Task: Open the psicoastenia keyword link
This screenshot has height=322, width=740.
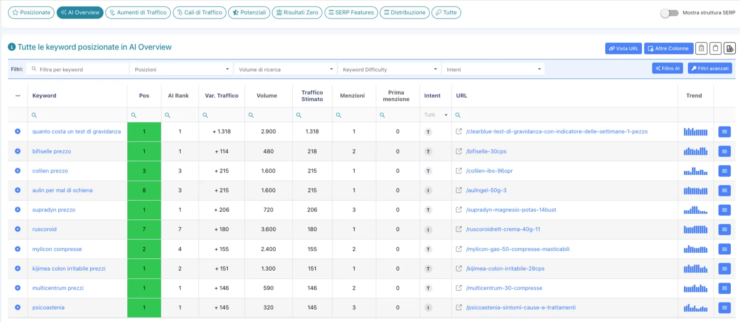Action: pyautogui.click(x=48, y=307)
